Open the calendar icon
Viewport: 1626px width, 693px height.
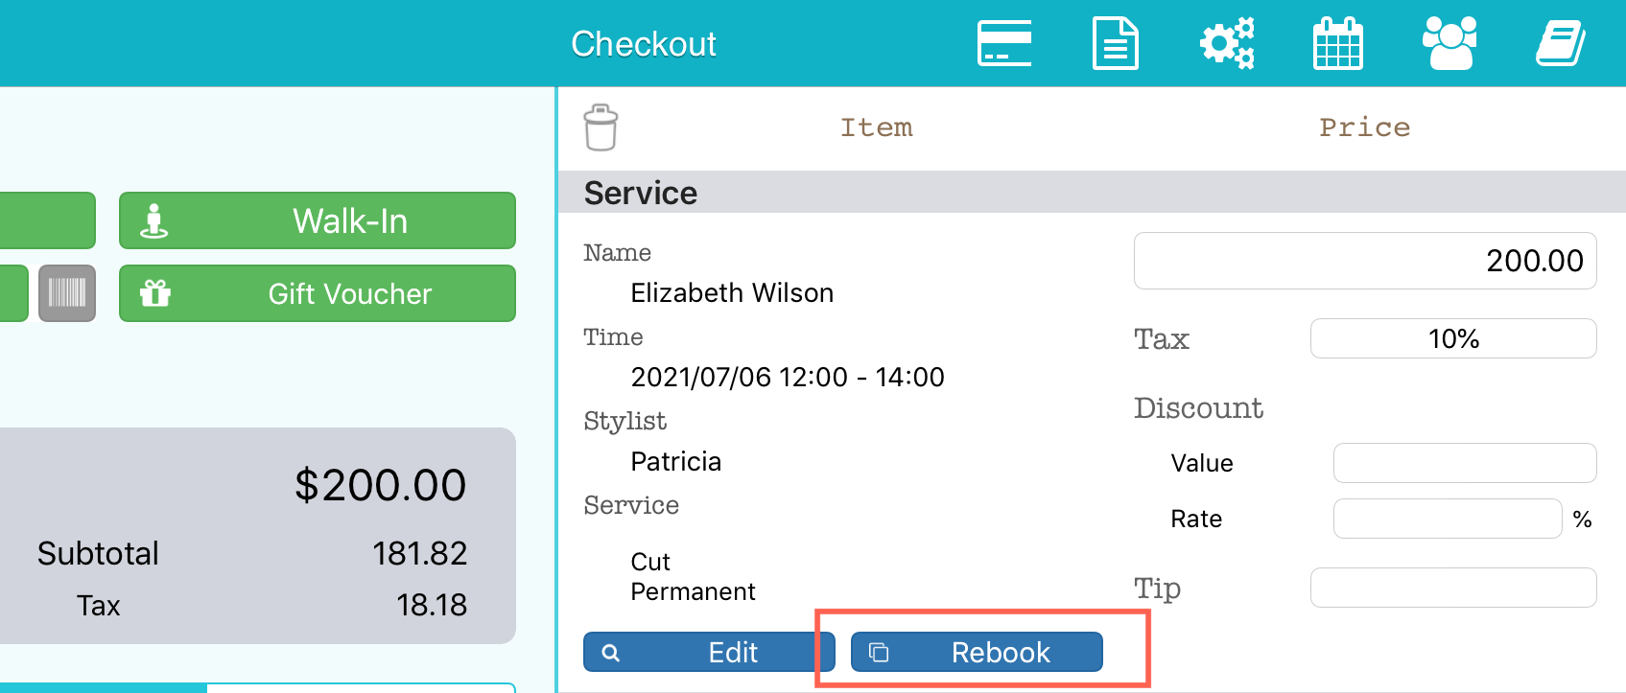coord(1338,43)
